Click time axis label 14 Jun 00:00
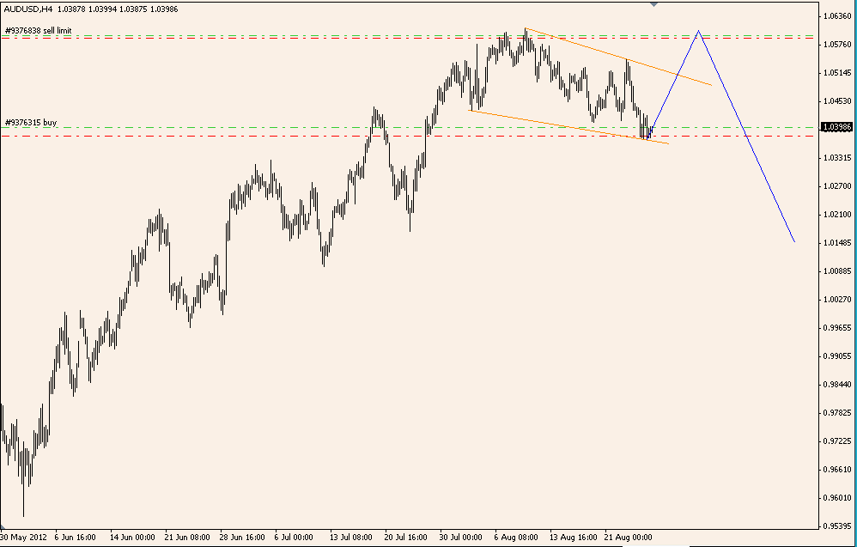Screen dimensions: 857x547 point(132,538)
